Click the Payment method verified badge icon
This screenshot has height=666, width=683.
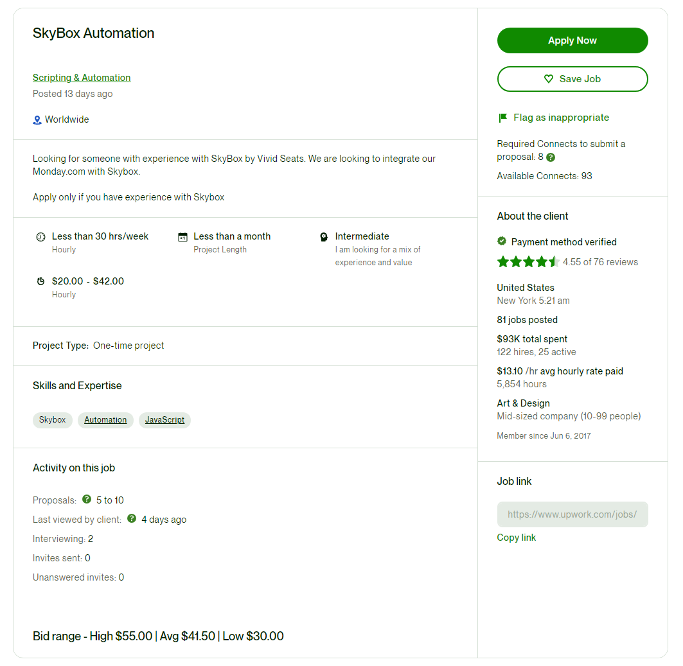click(x=502, y=241)
